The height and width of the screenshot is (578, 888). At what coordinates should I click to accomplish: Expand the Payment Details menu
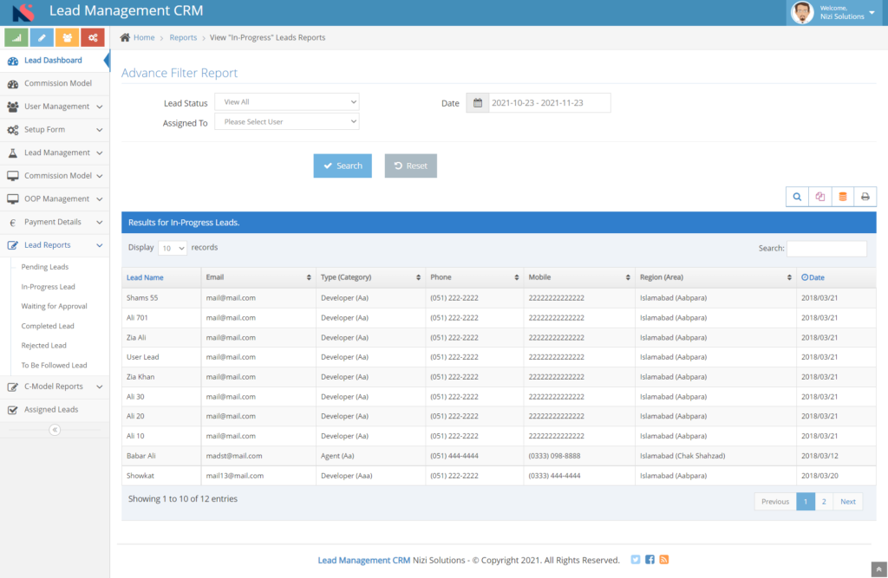[55, 223]
